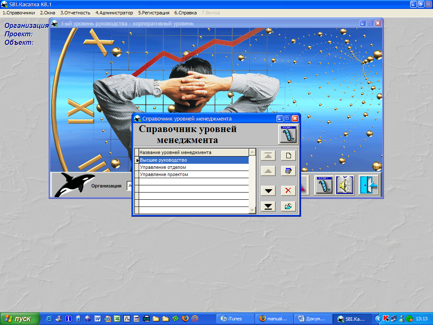Select the row Управление отделом
This screenshot has height=325, width=433.
[194, 167]
